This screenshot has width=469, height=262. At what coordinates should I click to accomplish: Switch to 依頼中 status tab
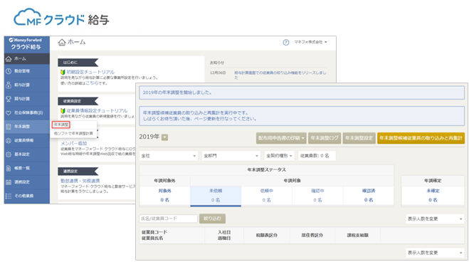(x=266, y=196)
